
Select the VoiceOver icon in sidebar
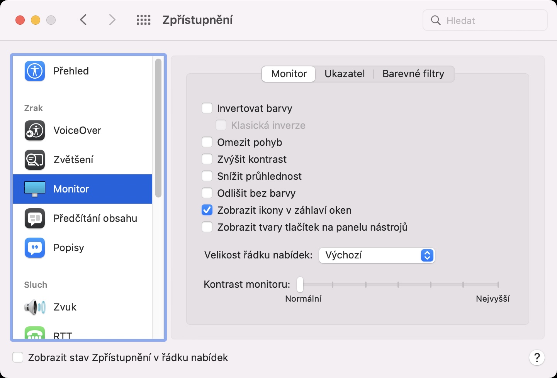coord(35,130)
